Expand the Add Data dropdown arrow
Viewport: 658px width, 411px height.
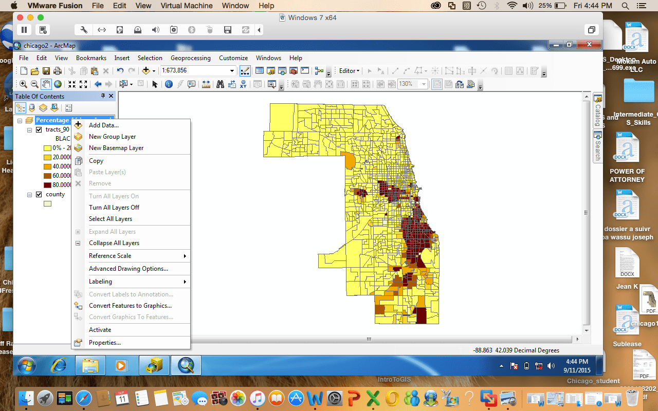(154, 71)
